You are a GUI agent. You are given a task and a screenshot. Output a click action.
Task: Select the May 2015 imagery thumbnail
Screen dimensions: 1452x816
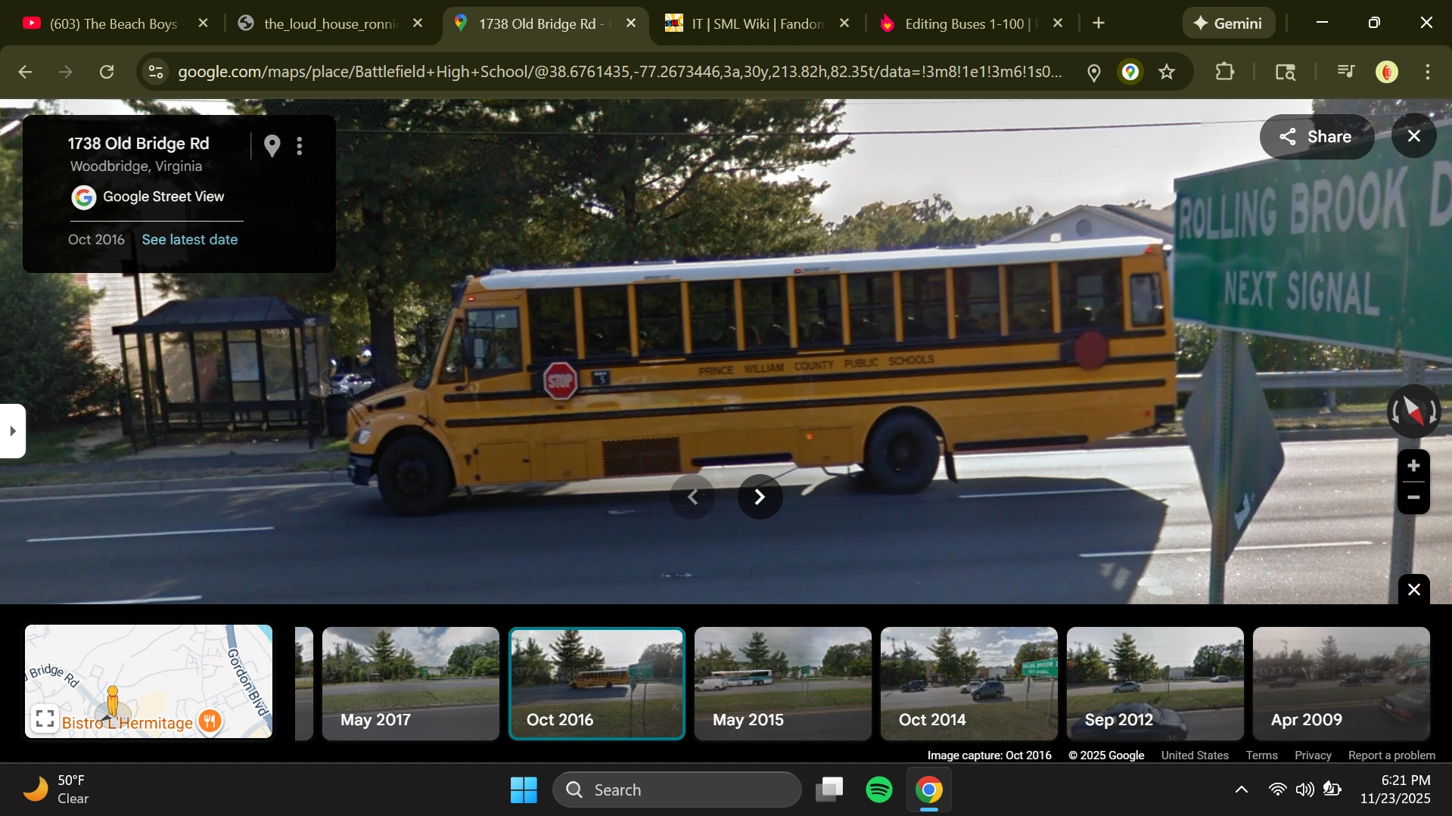coord(783,684)
